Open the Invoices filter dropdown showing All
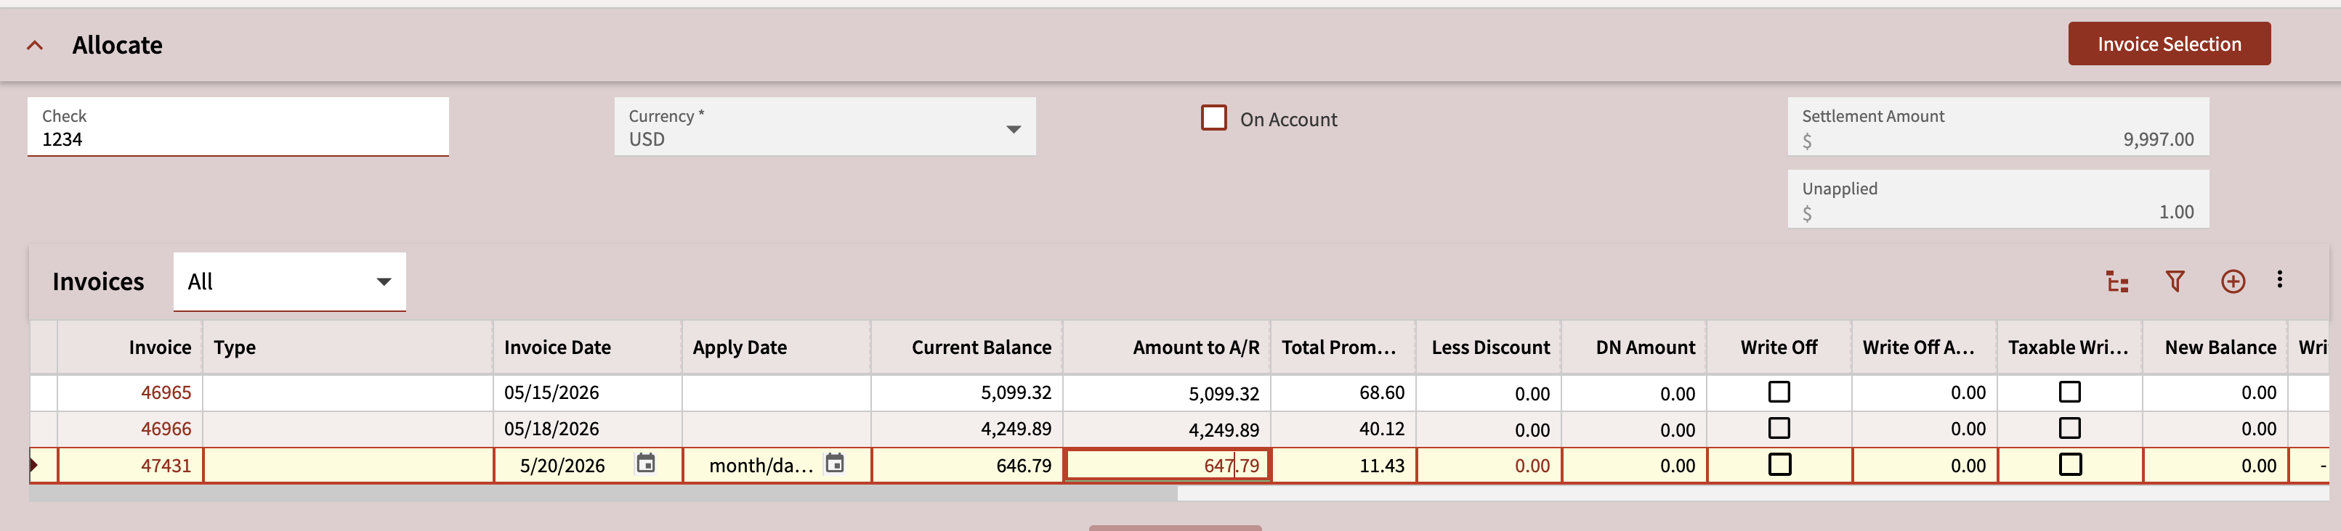 pos(289,281)
